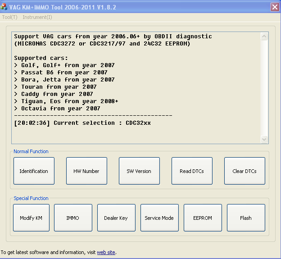The width and height of the screenshot is (281, 259).
Task: Check the SW Version button
Action: (x=139, y=171)
